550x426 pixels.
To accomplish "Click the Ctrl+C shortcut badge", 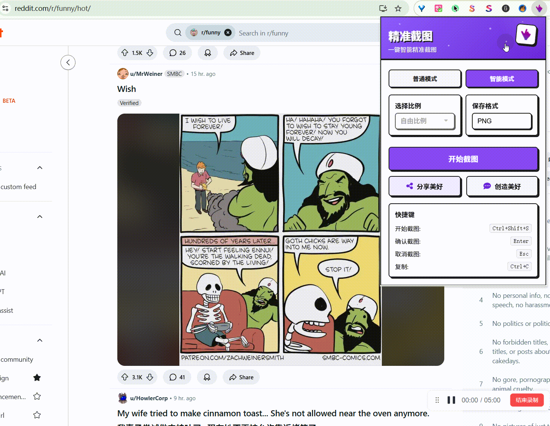I will tap(519, 266).
